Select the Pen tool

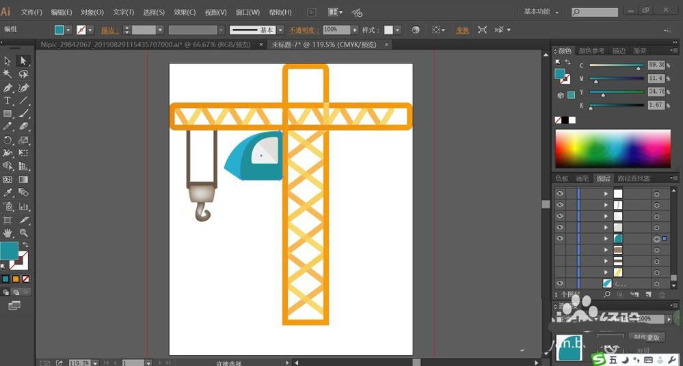8,87
